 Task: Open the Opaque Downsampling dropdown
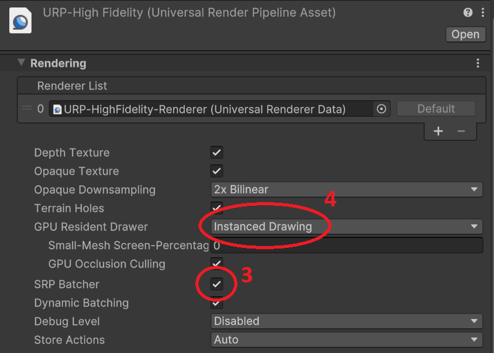point(347,190)
